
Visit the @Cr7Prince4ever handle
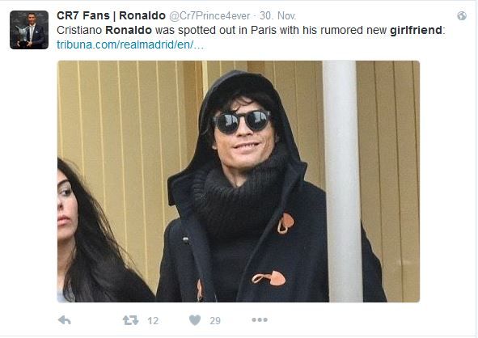(209, 16)
